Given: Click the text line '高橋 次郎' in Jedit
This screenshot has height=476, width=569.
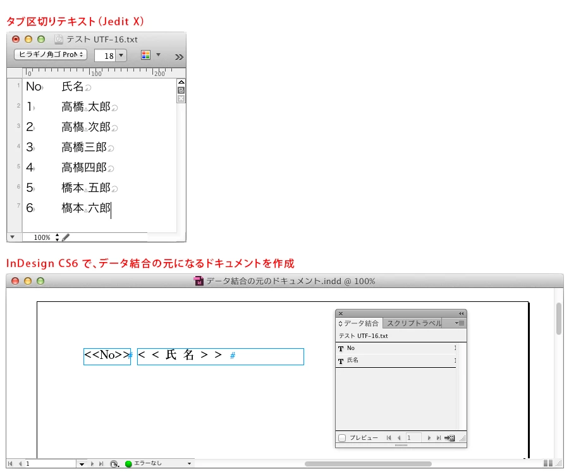Looking at the screenshot, I should point(86,127).
